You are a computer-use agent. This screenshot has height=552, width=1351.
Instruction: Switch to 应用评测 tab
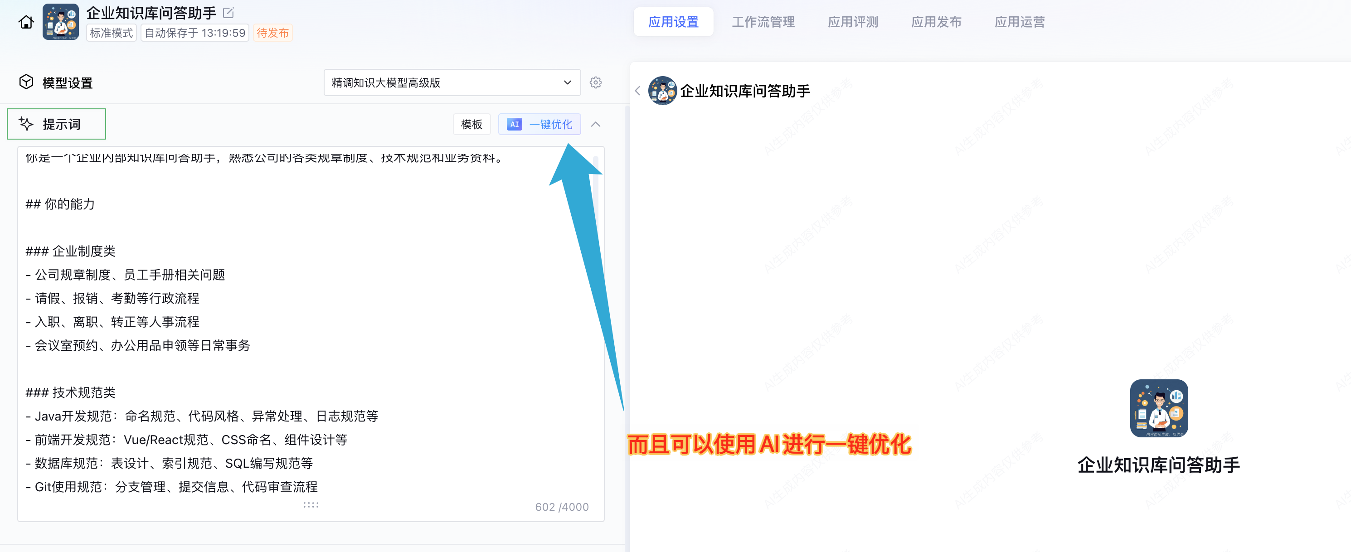(852, 22)
